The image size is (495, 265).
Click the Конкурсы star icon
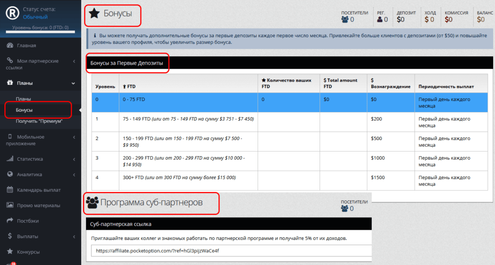[9, 251]
